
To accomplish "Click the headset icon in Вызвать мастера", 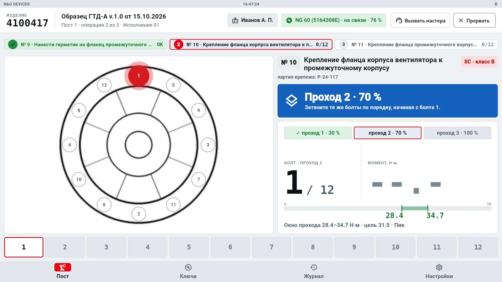I will (399, 20).
